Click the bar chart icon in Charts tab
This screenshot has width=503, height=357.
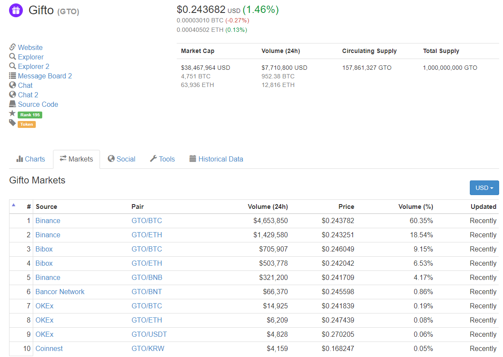coord(19,158)
